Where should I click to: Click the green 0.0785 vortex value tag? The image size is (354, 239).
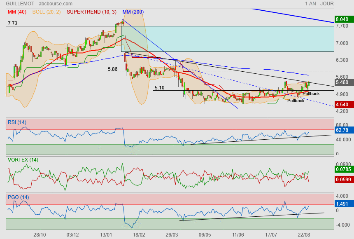click(x=343, y=169)
